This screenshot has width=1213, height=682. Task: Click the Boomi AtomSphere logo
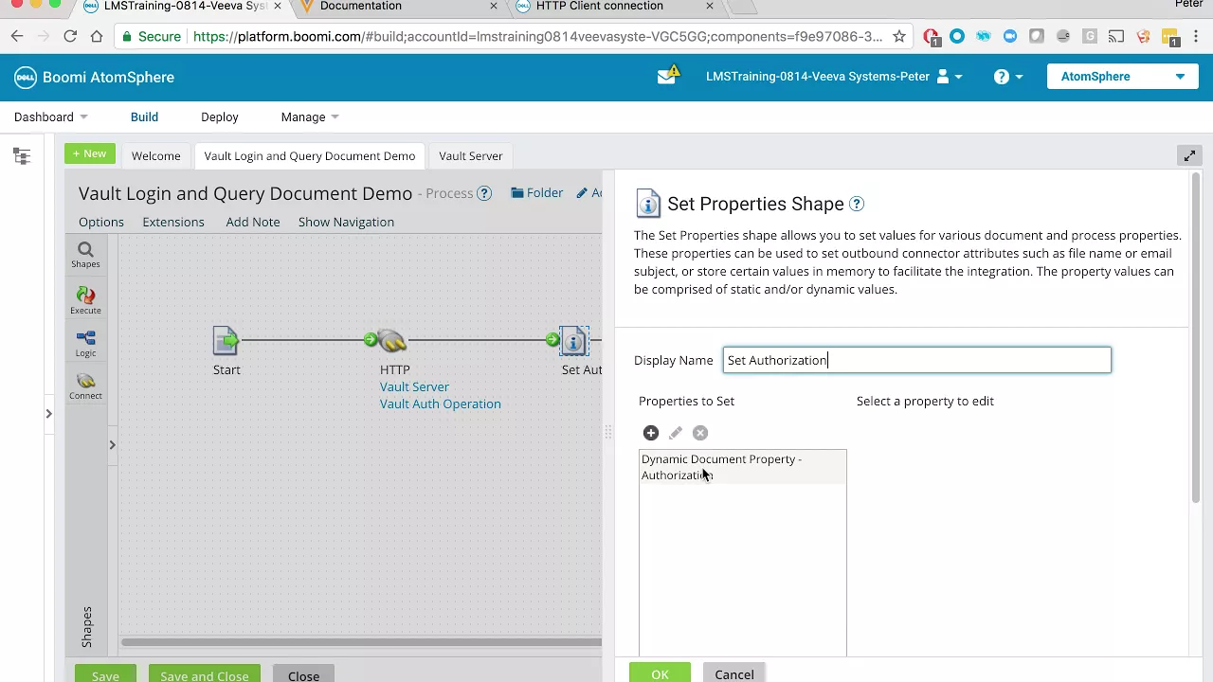tap(94, 77)
